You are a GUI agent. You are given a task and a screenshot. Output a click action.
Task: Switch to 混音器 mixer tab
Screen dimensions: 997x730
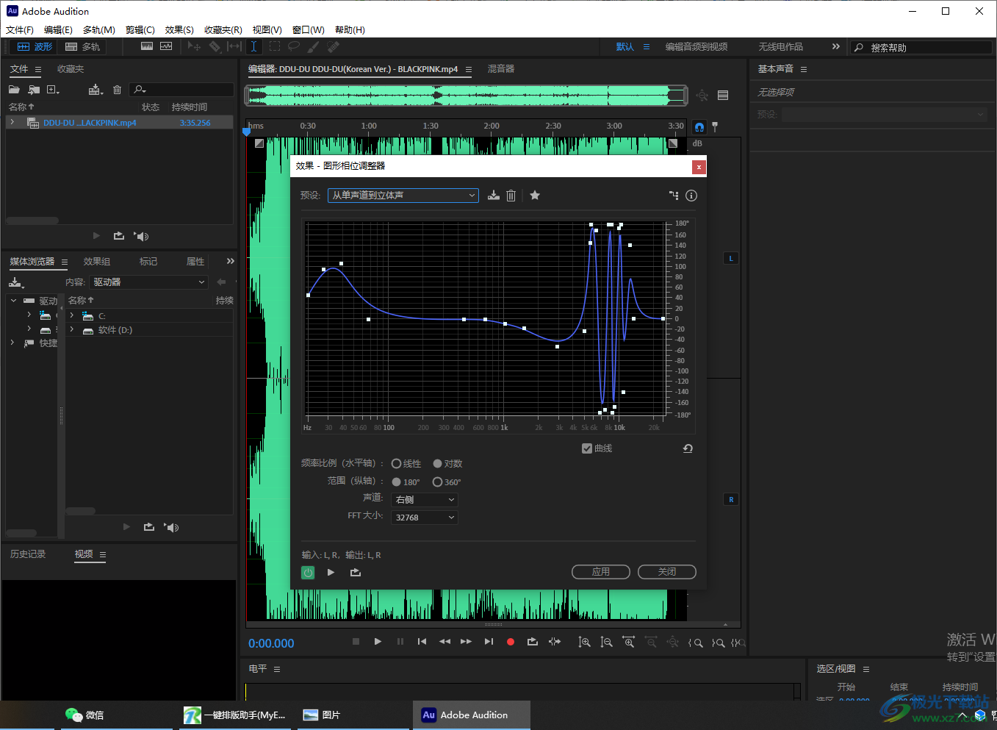[x=501, y=69]
